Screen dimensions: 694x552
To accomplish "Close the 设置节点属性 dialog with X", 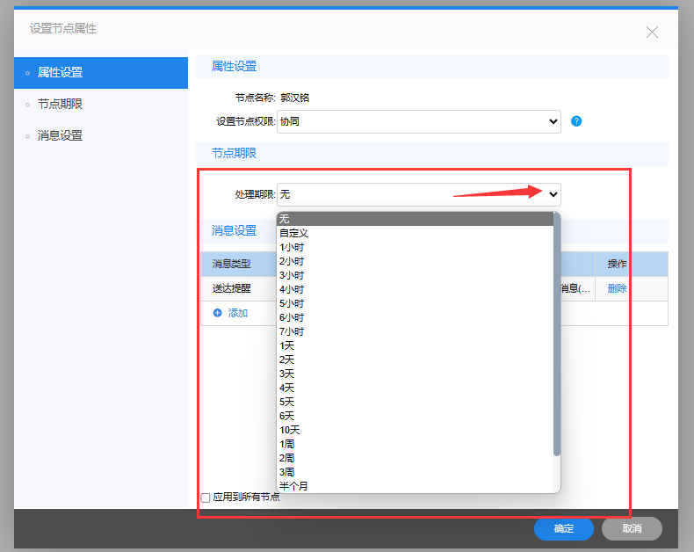I will point(652,33).
